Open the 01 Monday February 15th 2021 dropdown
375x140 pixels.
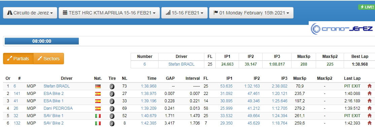tap(251, 13)
